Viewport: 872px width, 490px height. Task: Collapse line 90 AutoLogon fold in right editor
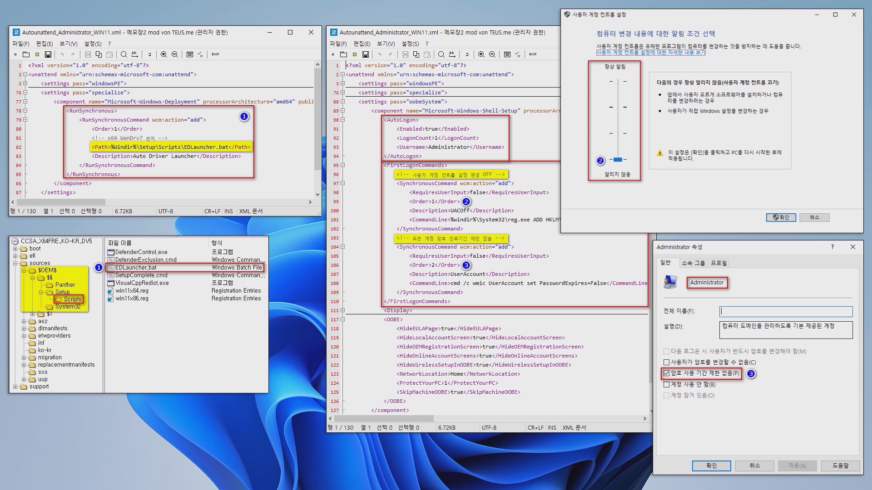(x=342, y=120)
